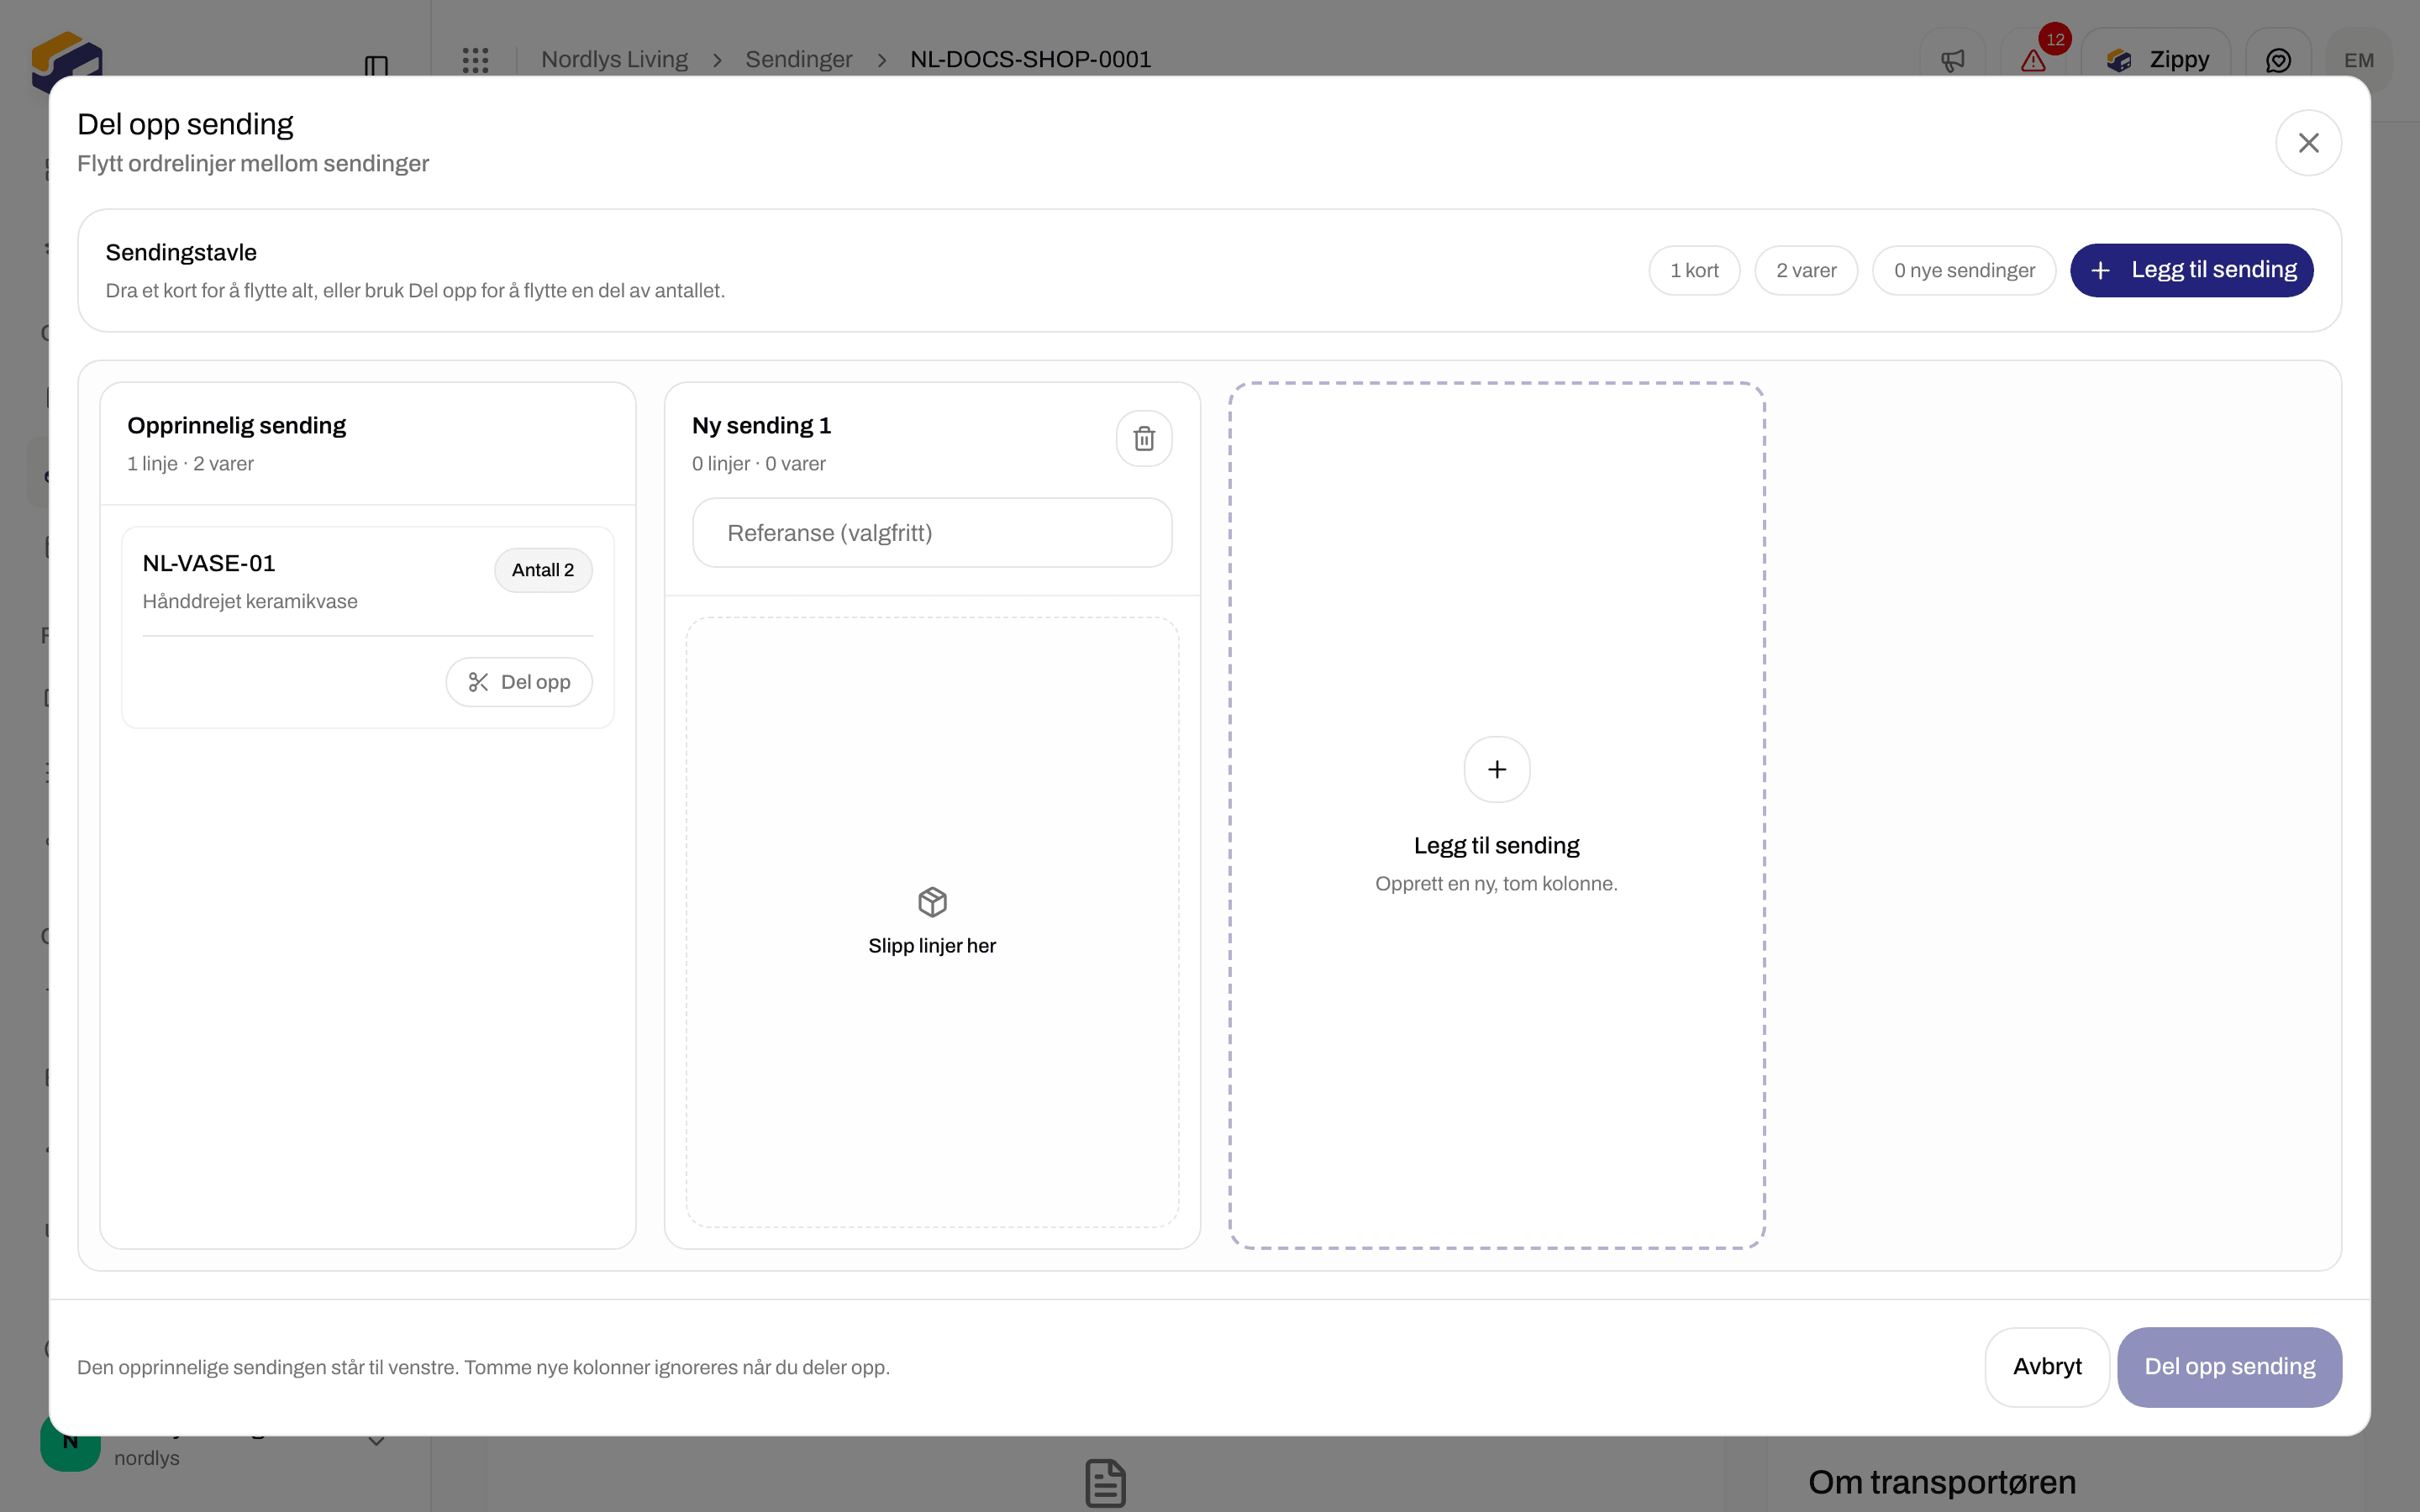Click the 1 kort chip

pos(1694,270)
